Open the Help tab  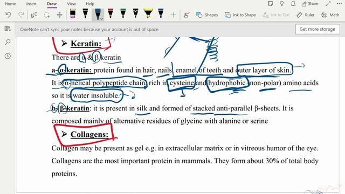(90, 4)
